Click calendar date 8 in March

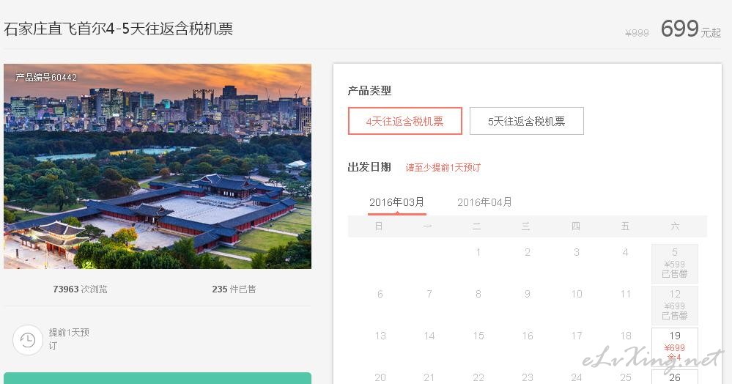point(478,294)
